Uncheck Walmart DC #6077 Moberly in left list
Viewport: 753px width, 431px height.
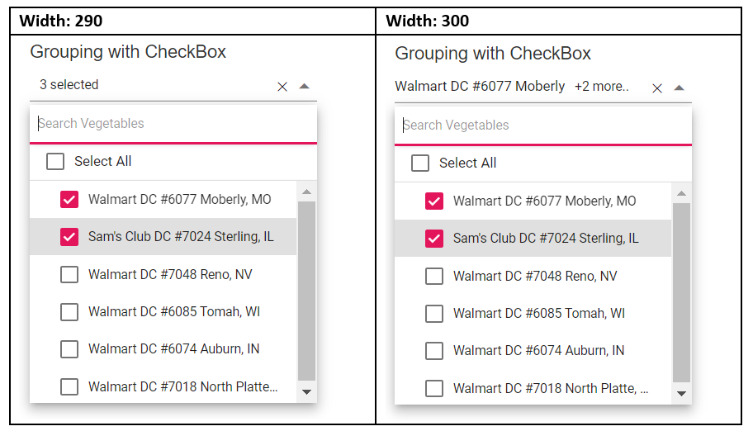coord(69,200)
